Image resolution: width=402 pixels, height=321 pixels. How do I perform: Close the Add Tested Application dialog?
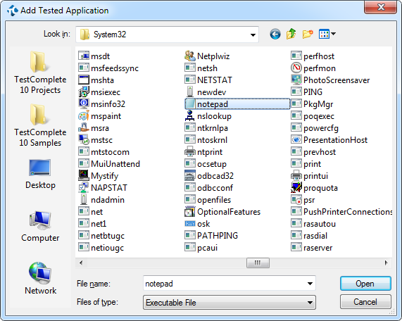(x=380, y=7)
